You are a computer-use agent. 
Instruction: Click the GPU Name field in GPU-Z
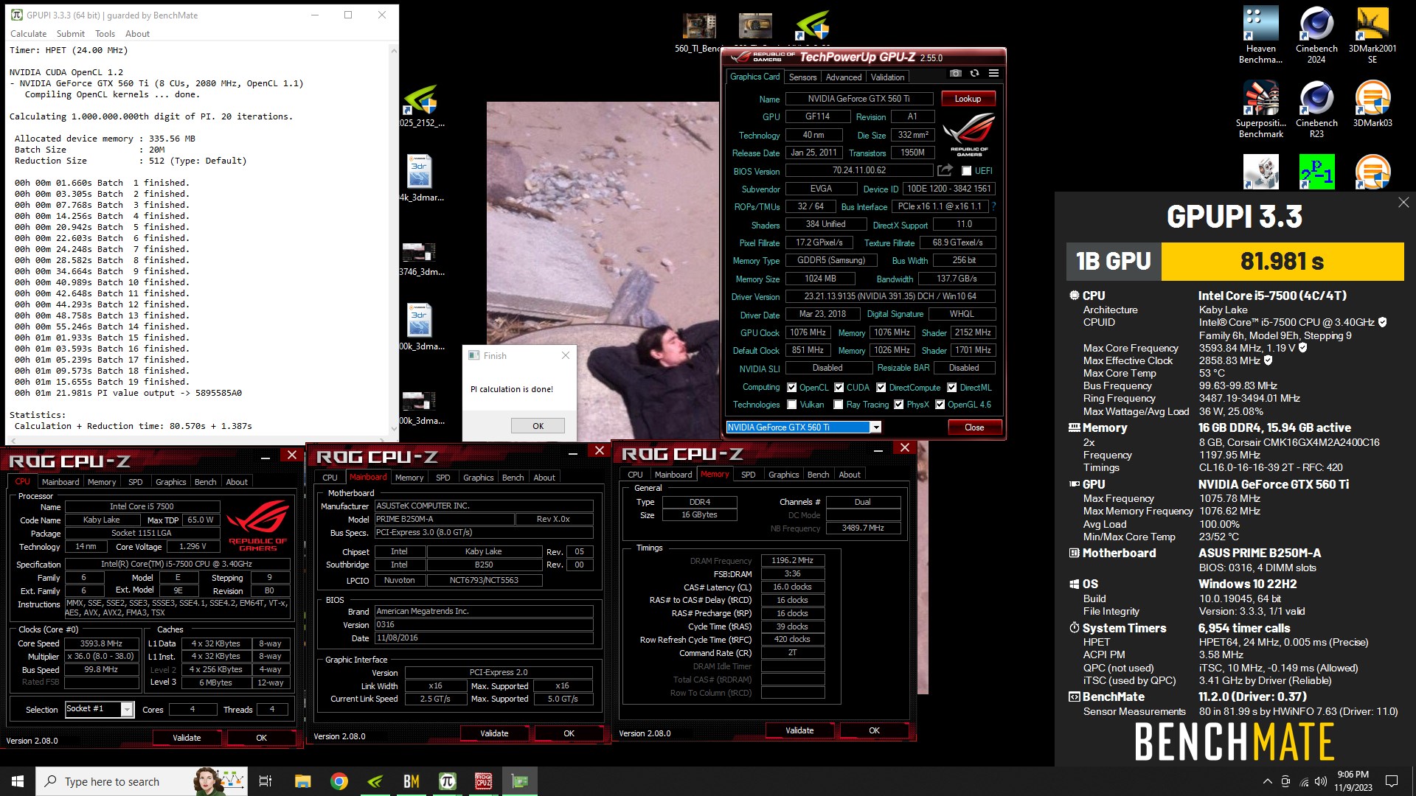click(858, 99)
